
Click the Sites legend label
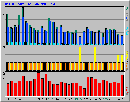[127, 67]
